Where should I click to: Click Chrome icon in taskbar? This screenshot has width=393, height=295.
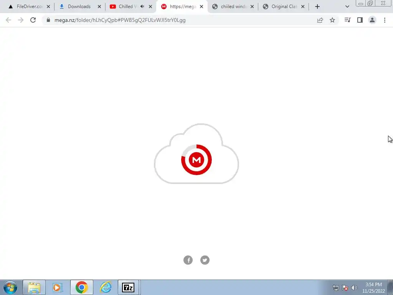pyautogui.click(x=81, y=287)
